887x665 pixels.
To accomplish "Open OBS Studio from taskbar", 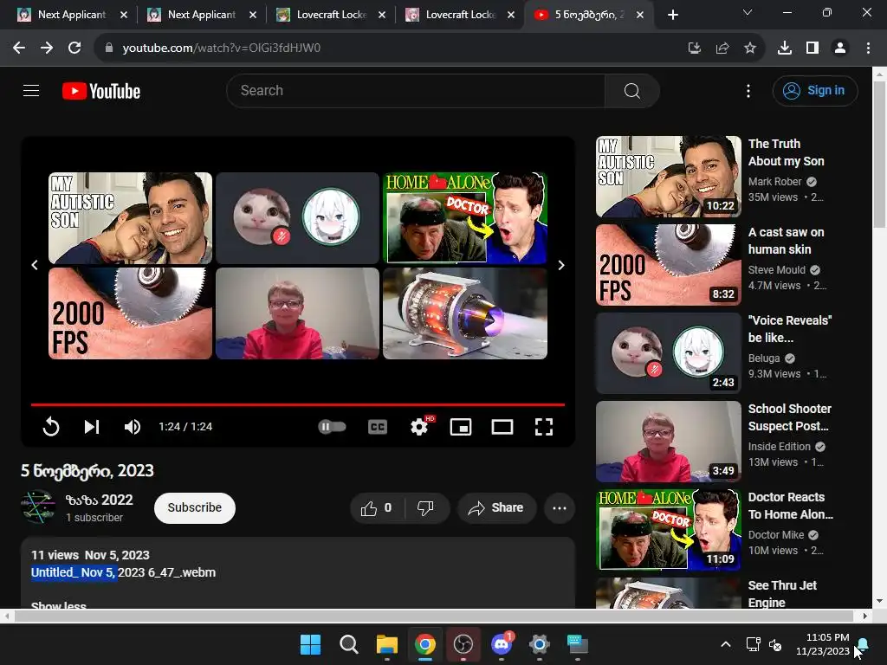I will pos(463,644).
